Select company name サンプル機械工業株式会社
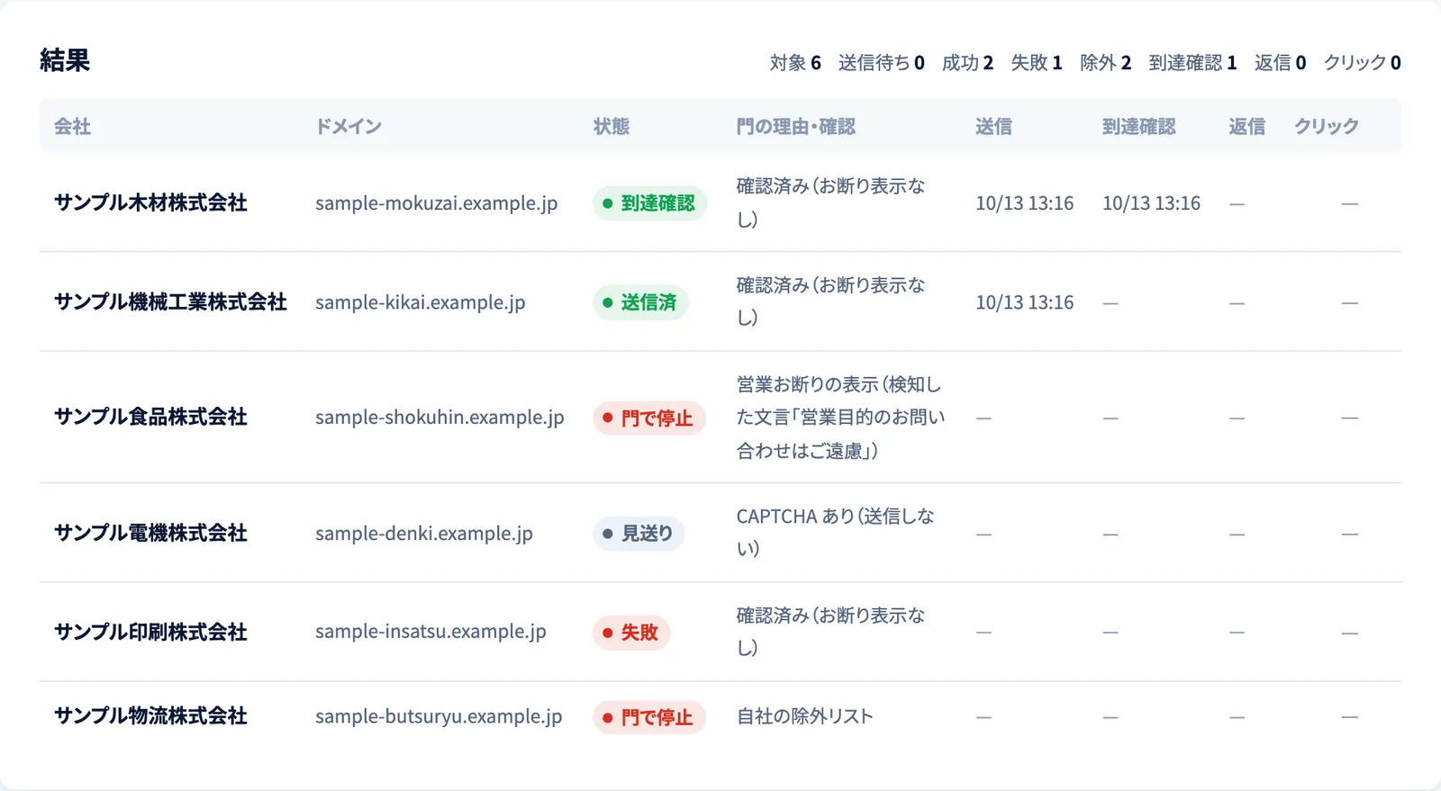 tap(170, 301)
